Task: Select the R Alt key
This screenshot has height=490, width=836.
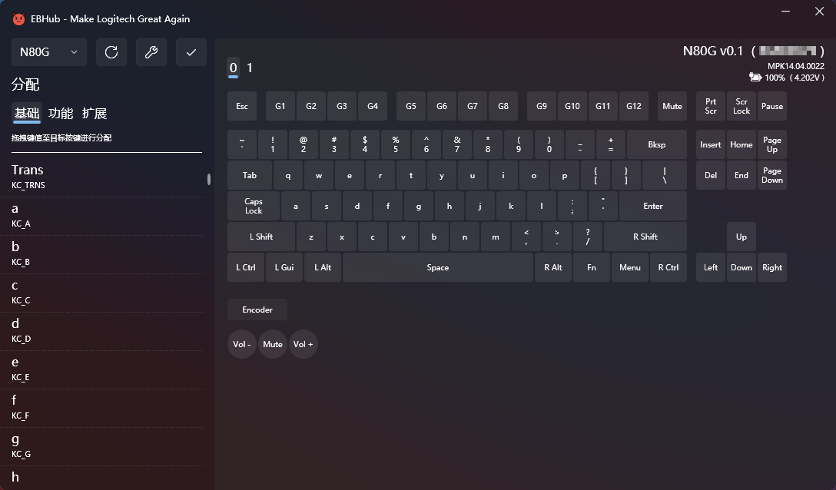Action: point(553,268)
